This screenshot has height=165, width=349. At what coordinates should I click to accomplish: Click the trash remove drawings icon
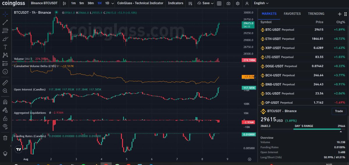pyautogui.click(x=5, y=138)
